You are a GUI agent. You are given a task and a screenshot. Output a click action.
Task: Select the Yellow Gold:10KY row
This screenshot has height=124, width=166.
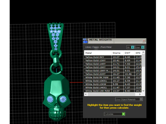113,61
